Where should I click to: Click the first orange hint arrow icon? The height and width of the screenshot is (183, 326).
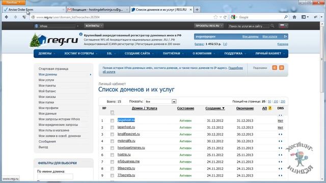pos(275,68)
